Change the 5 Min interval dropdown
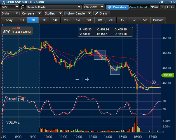The image size is (176, 140). pyautogui.click(x=10, y=13)
